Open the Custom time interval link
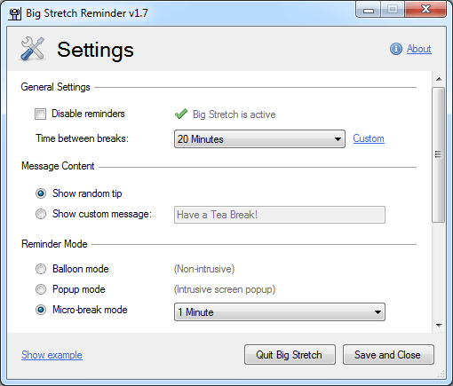Image resolution: width=453 pixels, height=386 pixels. 369,138
